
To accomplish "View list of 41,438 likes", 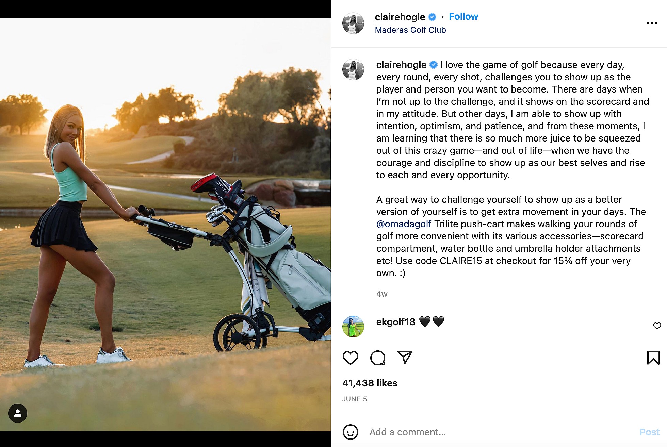I will (x=370, y=383).
